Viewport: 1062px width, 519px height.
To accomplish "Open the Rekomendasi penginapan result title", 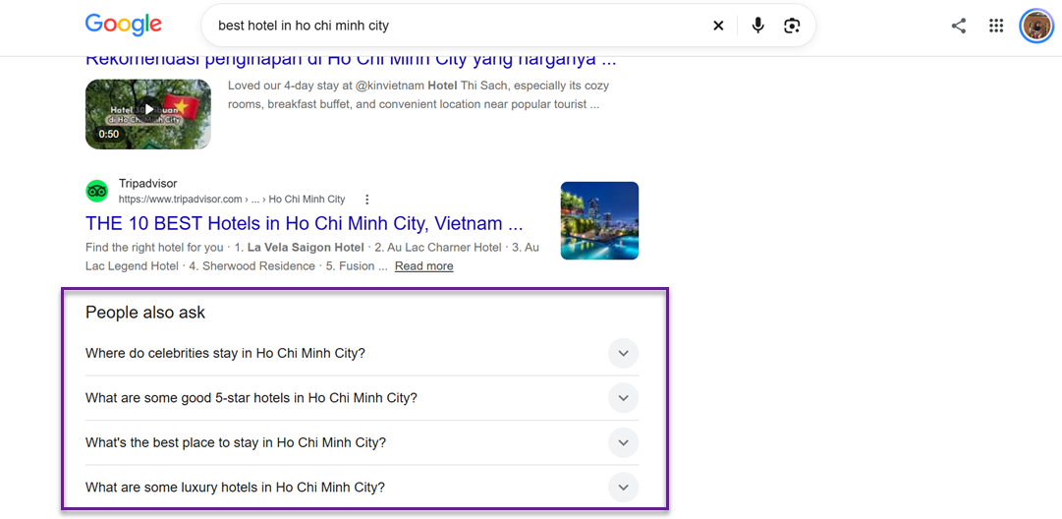I will coord(351,60).
